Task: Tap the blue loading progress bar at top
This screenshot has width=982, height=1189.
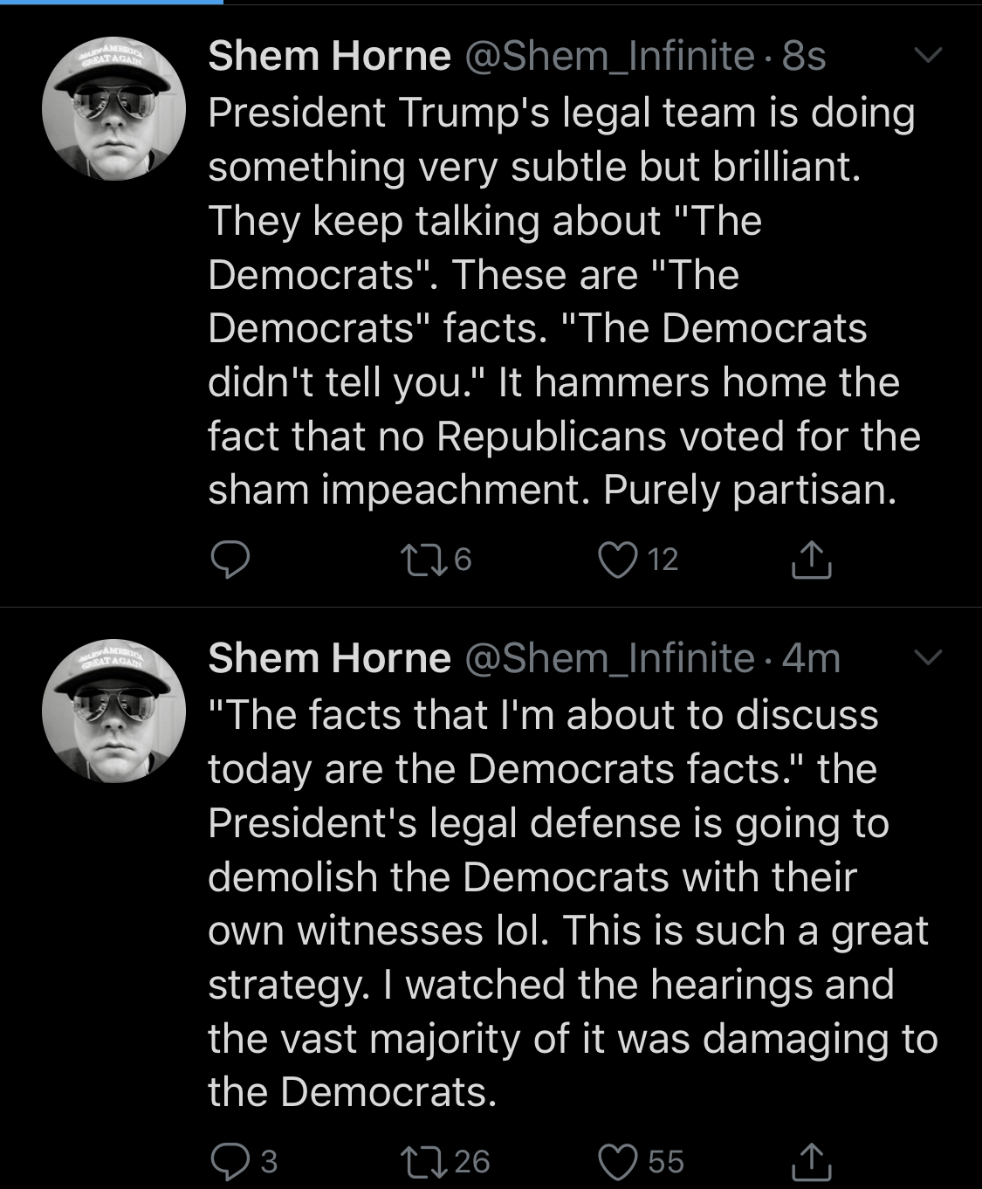Action: [x=112, y=3]
